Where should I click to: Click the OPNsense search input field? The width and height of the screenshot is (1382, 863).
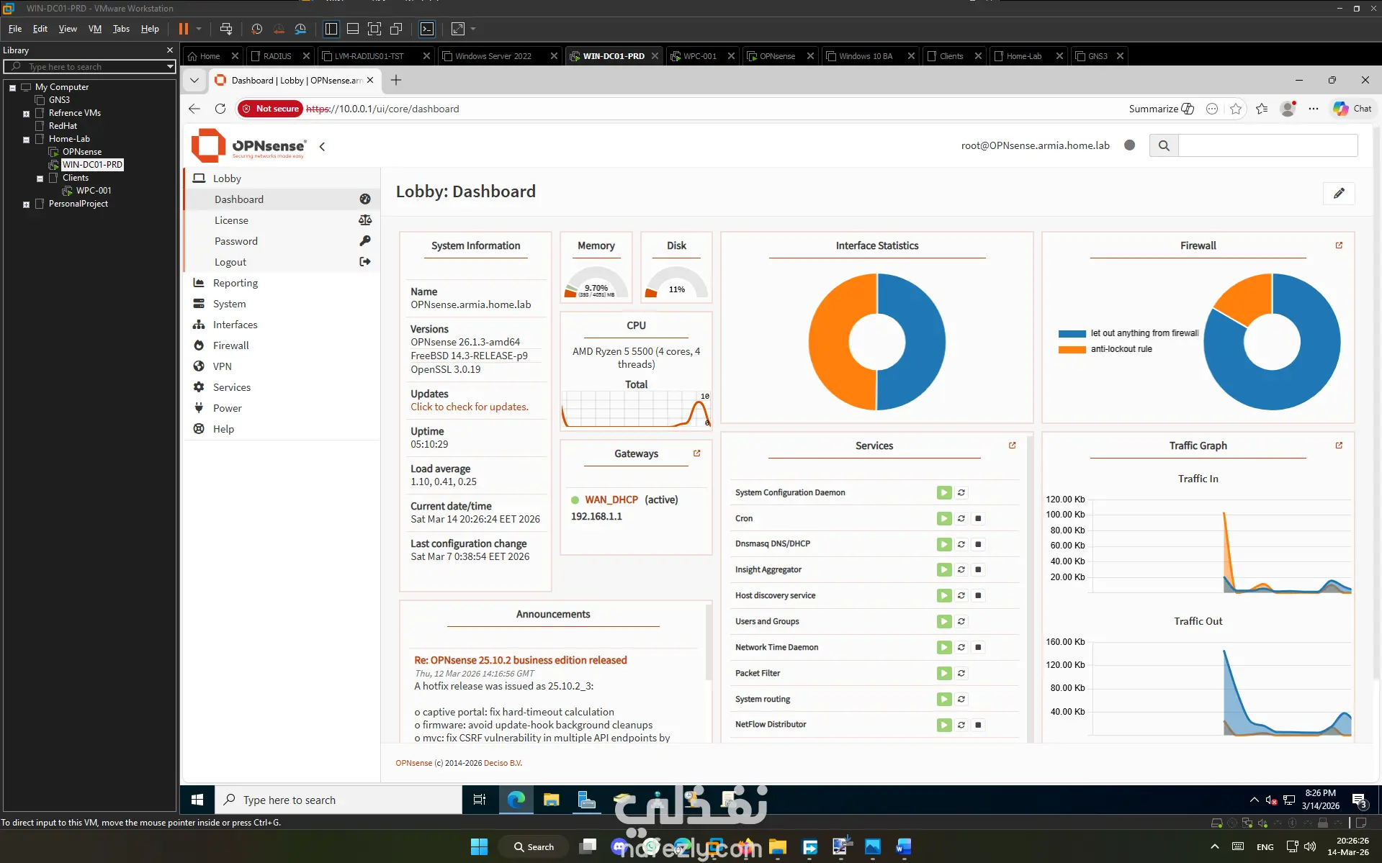[x=1268, y=145]
